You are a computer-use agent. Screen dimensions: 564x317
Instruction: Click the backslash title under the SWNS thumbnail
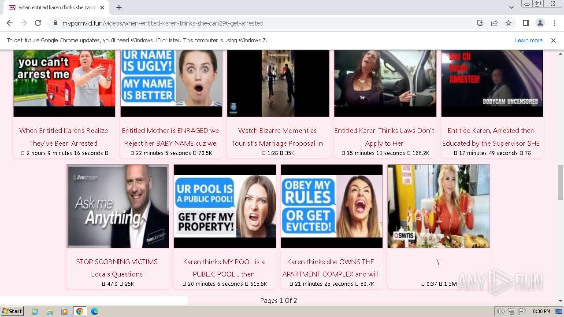point(438,262)
